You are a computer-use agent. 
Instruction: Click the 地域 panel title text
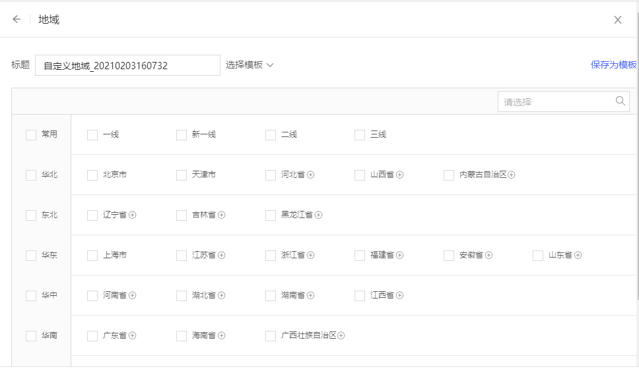[x=49, y=20]
